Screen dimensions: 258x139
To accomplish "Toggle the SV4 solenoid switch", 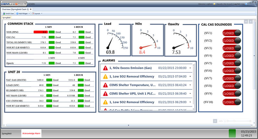I will point(232,55).
